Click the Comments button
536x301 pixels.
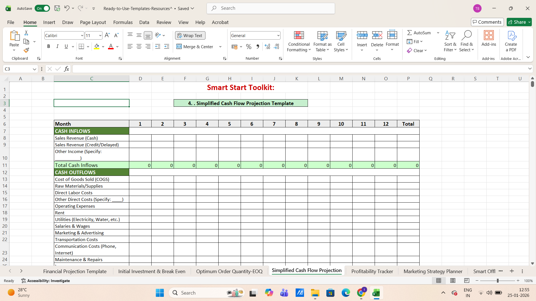pos(487,22)
